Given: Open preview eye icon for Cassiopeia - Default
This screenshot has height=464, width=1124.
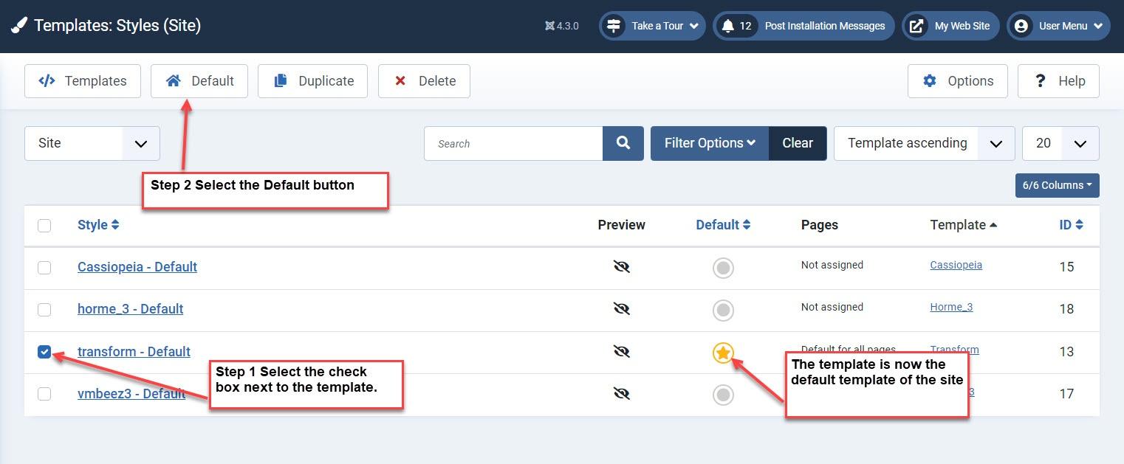Looking at the screenshot, I should coord(622,266).
